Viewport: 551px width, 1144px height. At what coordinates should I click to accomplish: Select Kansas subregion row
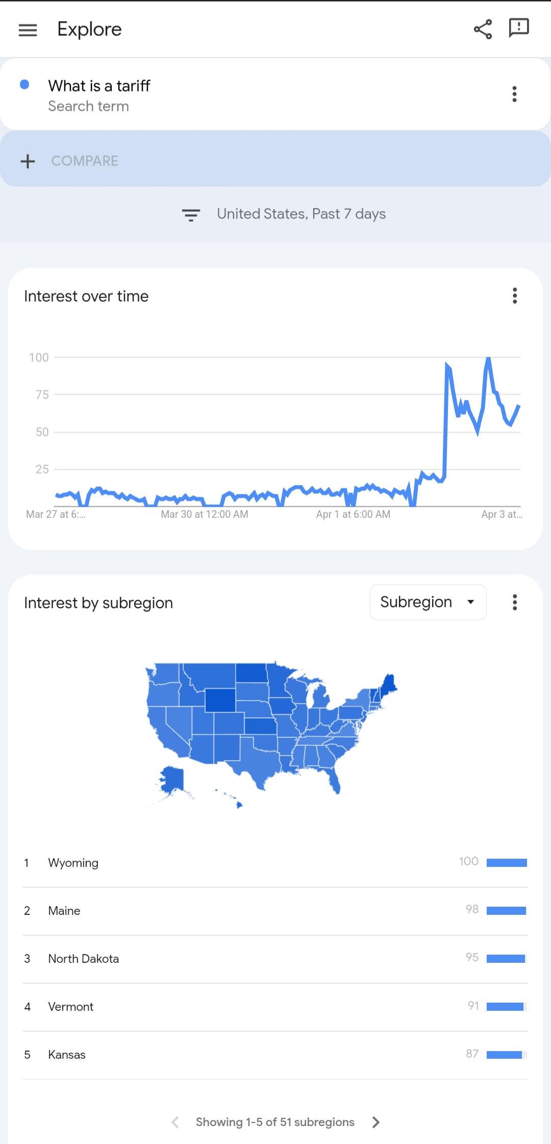[275, 1055]
